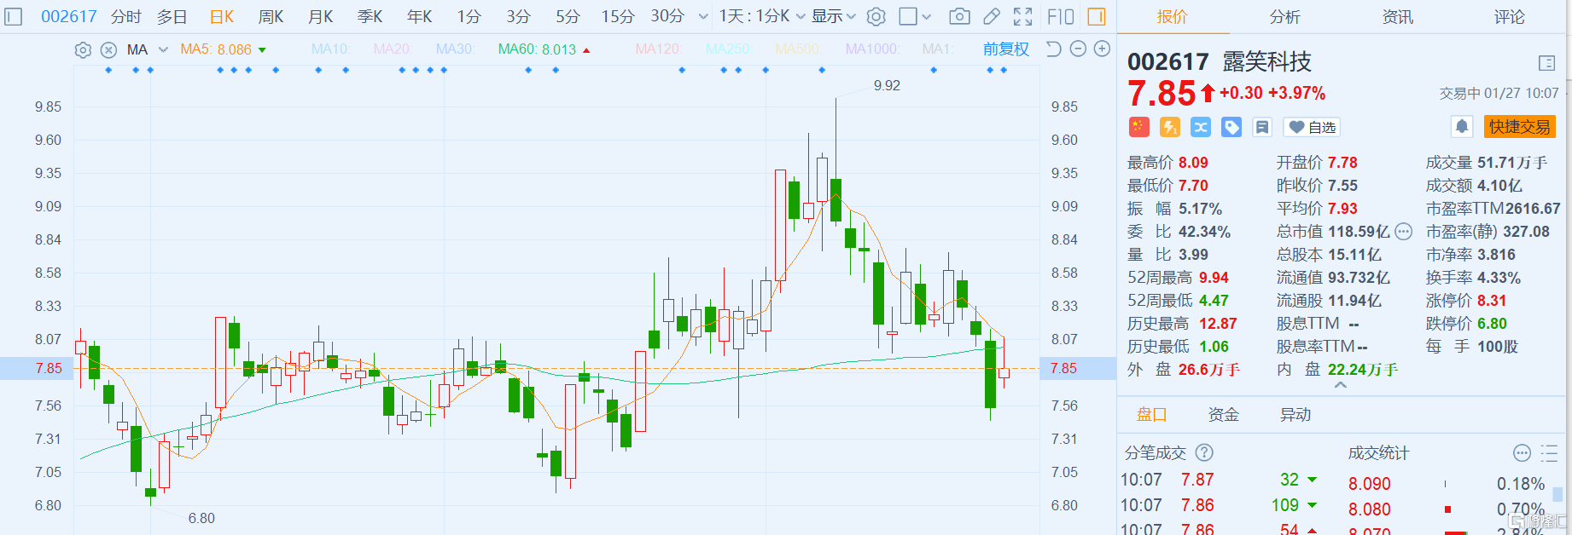Open chart settings gear in top toolbar
Screen dimensions: 1572x535
tap(876, 16)
